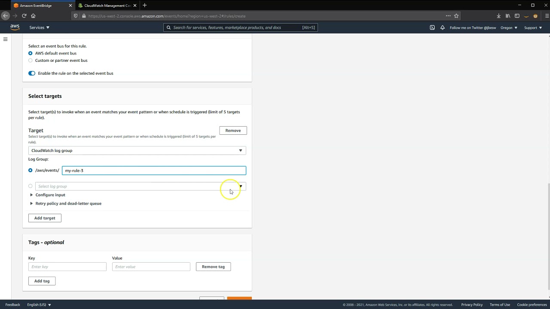Viewport: 550px width, 309px height.
Task: Expand Retry policy and dead-letter queue
Action: pyautogui.click(x=65, y=203)
